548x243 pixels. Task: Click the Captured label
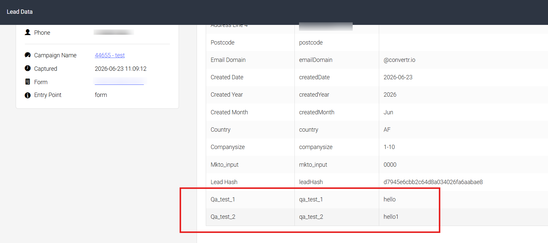tap(45, 69)
